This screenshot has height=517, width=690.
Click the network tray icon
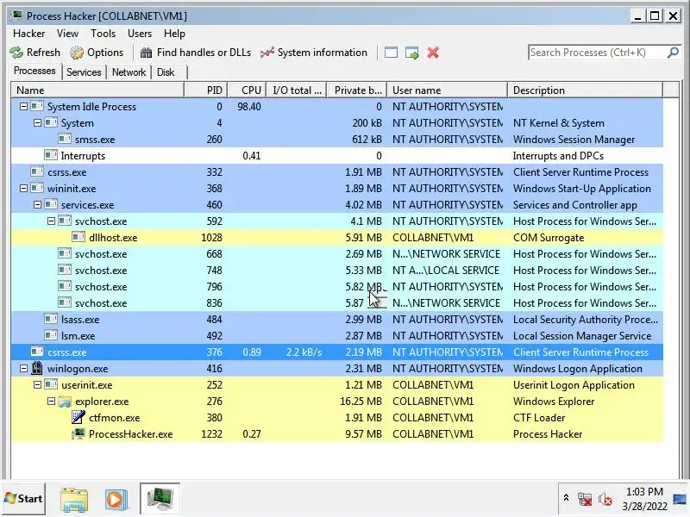(585, 499)
